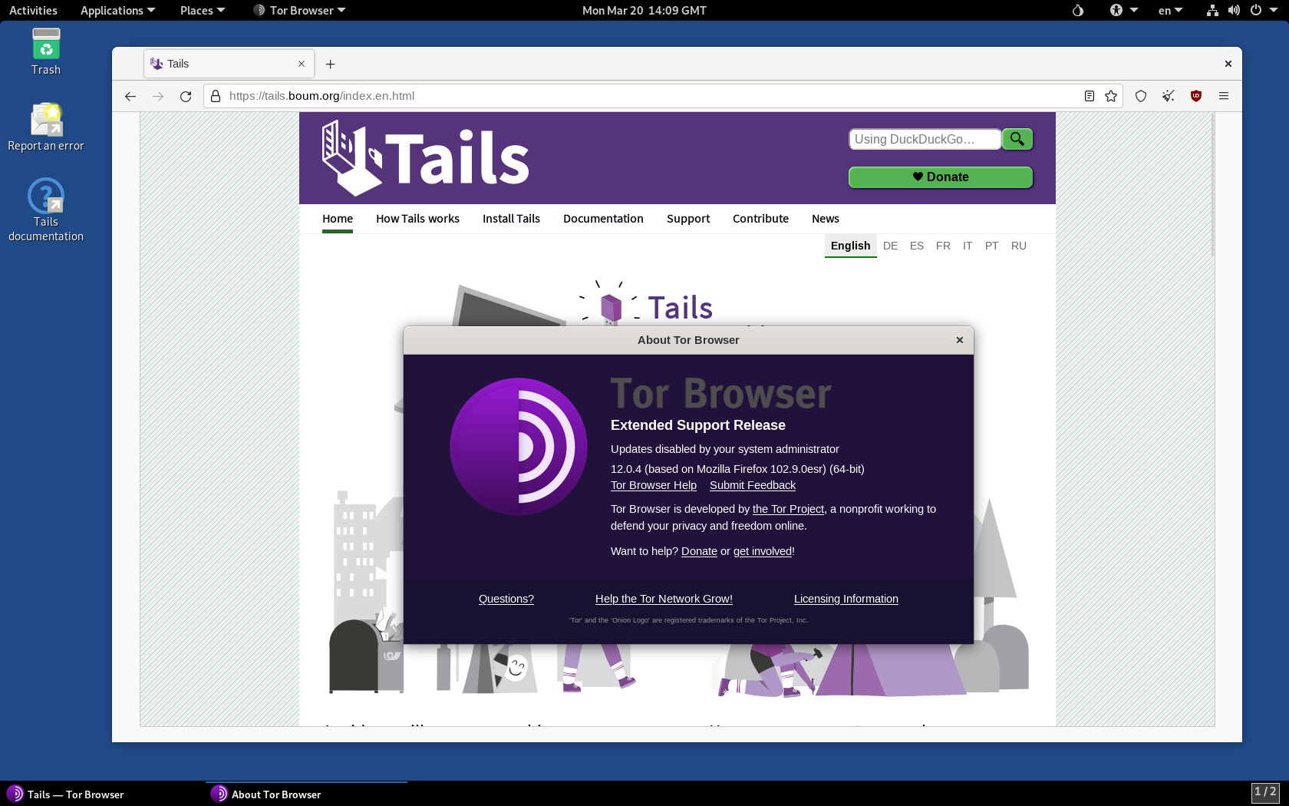Viewport: 1289px width, 806px height.
Task: Open the clock and calendar at top center
Action: pyautogui.click(x=644, y=11)
